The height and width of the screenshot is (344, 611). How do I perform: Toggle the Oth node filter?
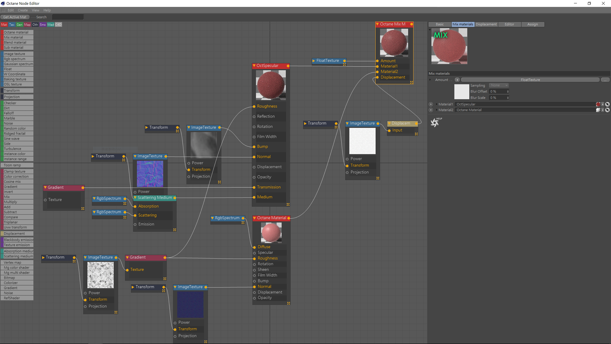35,25
